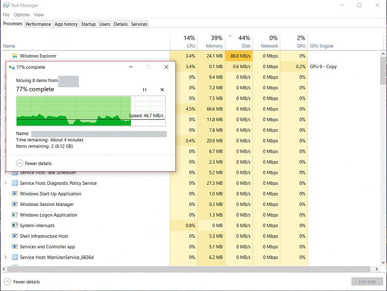Pause the file move operation
This screenshot has width=387, height=291.
144,90
